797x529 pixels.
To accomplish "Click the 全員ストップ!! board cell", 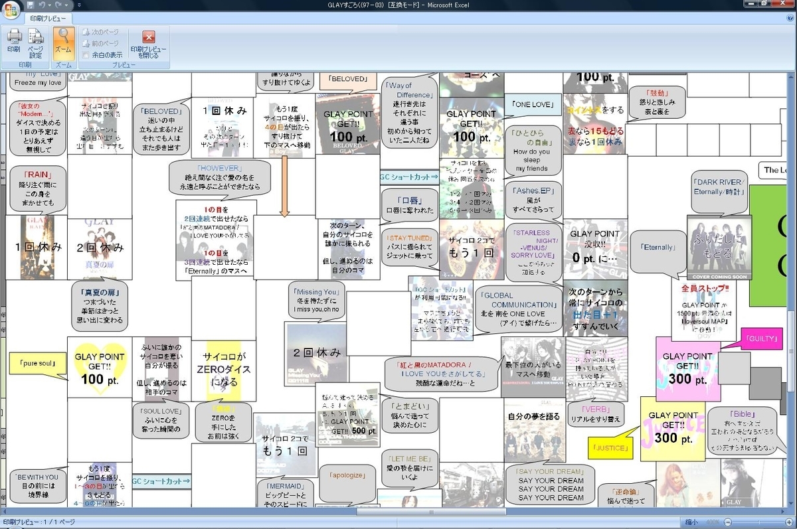I will pos(705,307).
